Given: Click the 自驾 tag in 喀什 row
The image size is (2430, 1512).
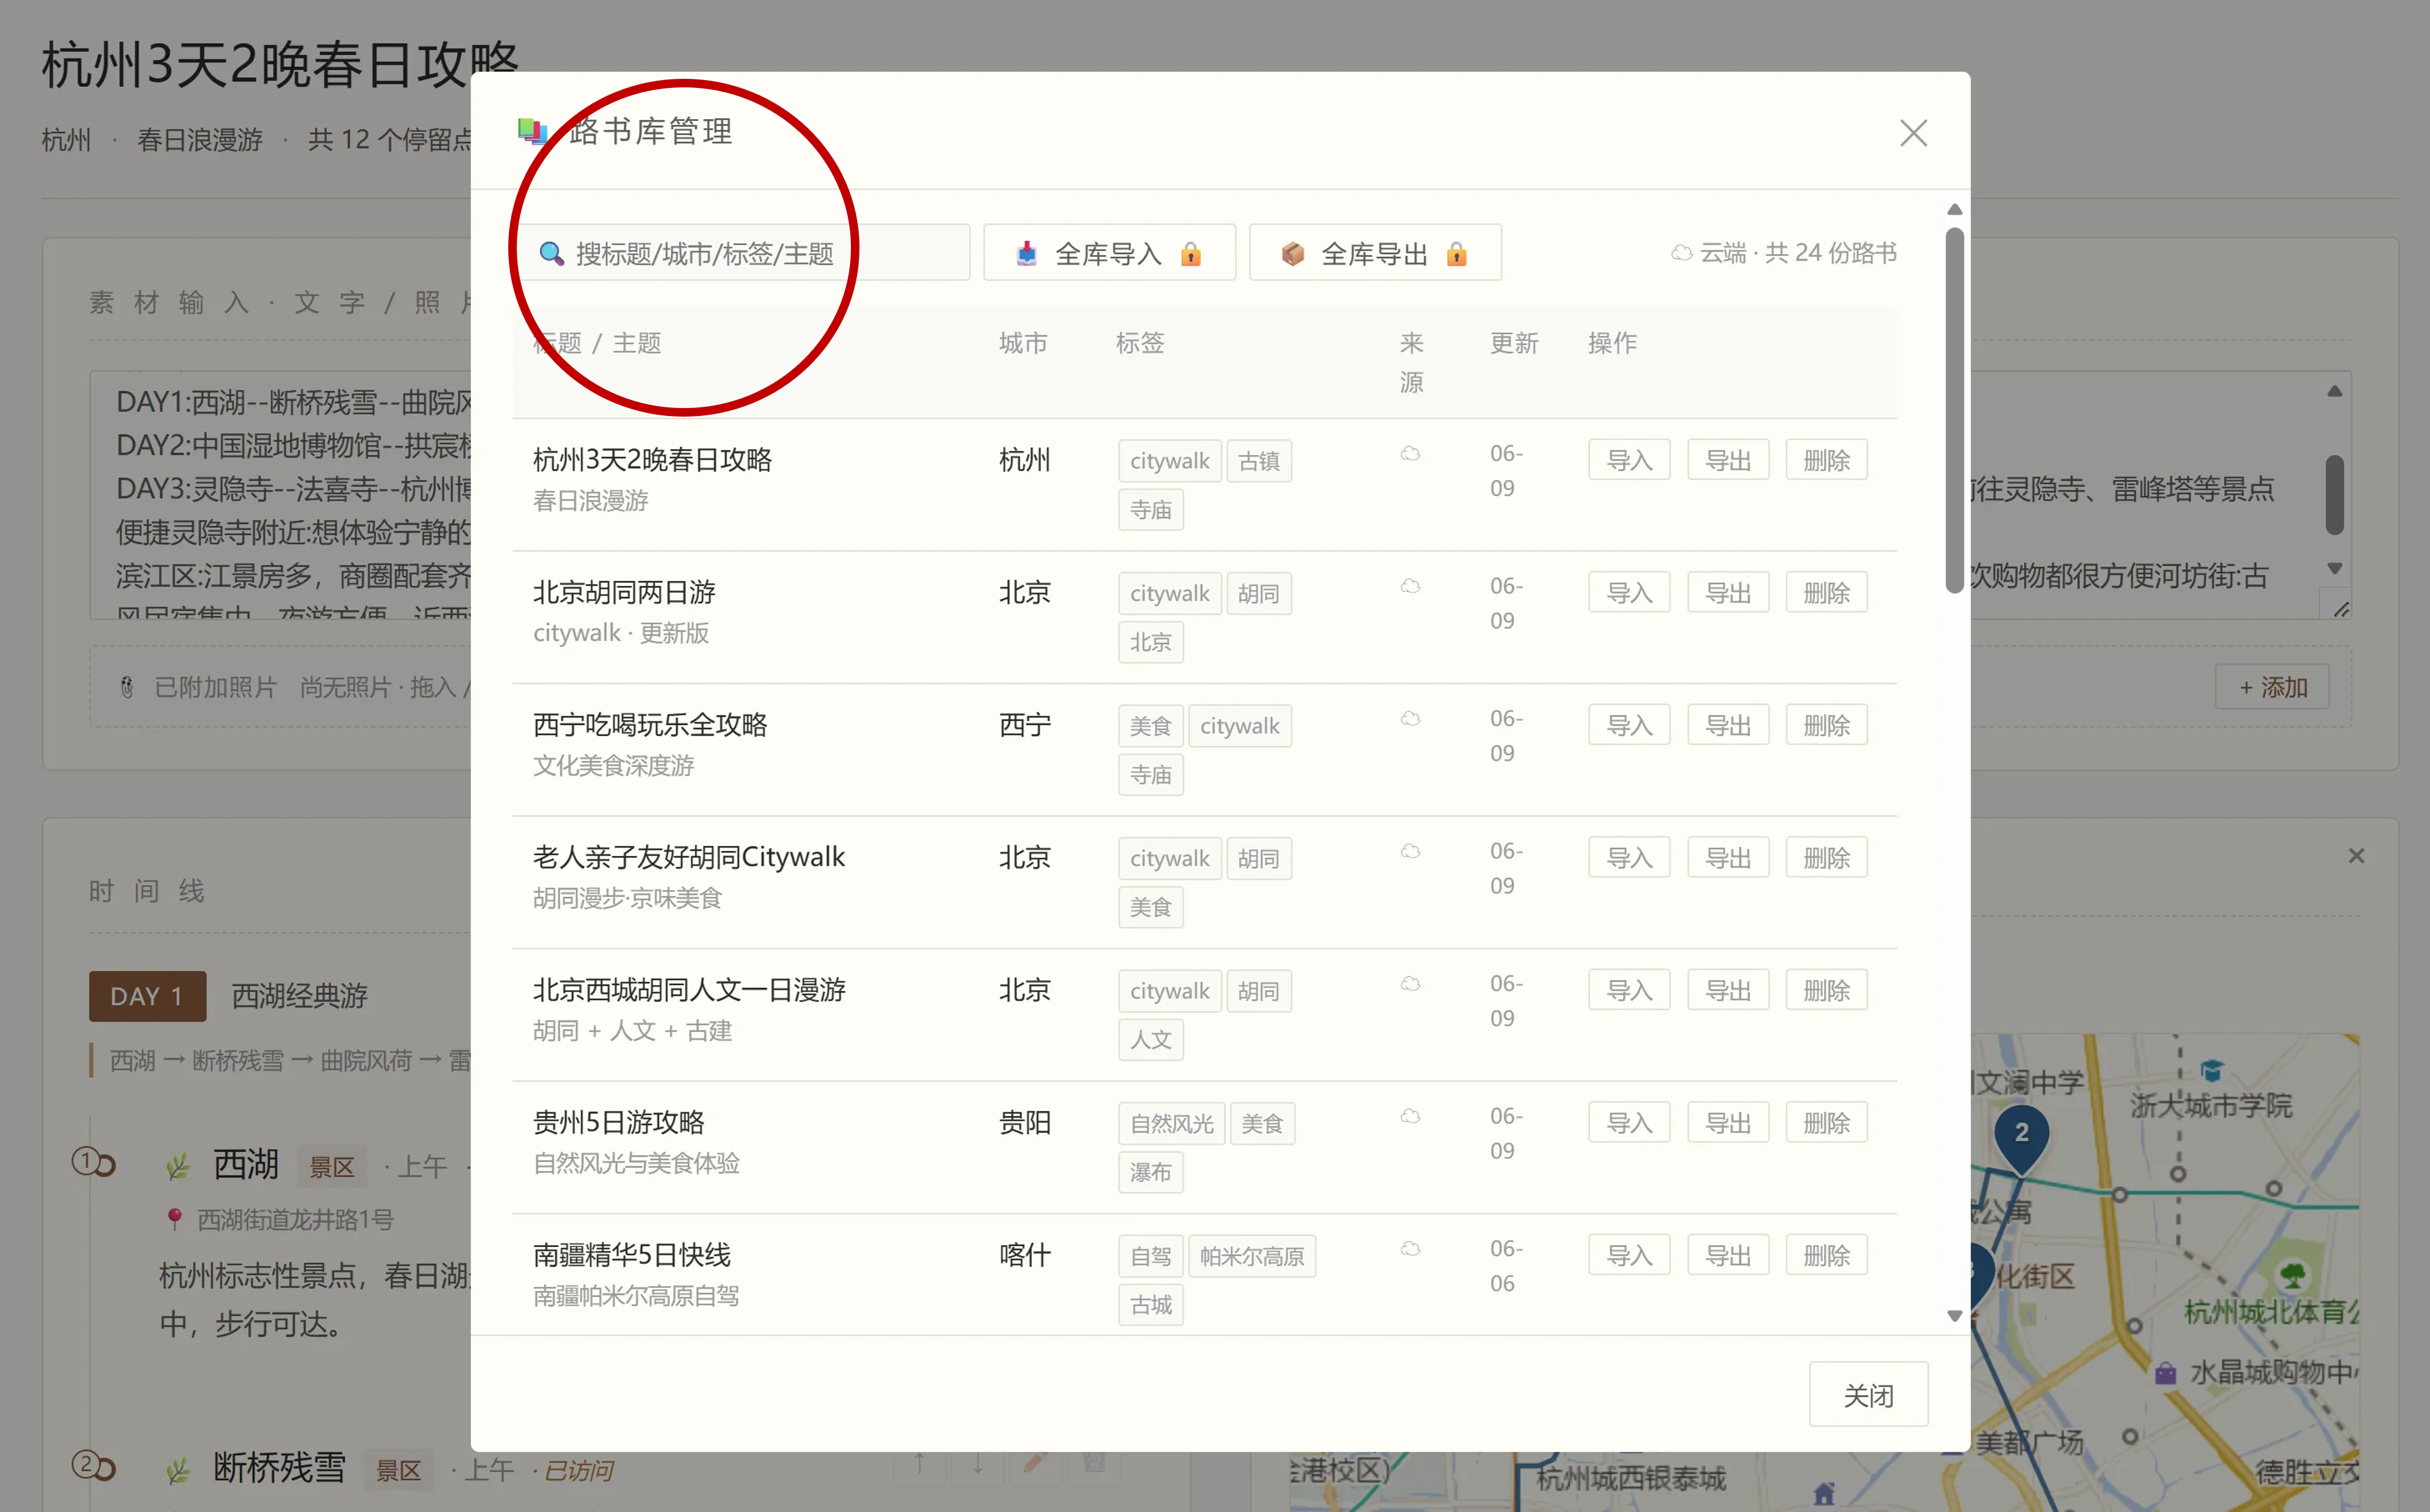Looking at the screenshot, I should (1150, 1256).
